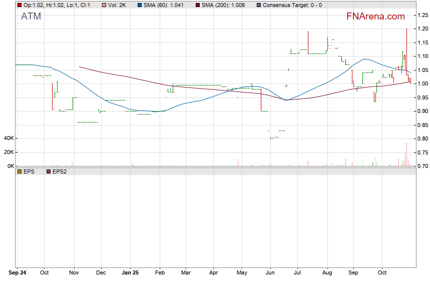The height and width of the screenshot is (283, 430).
Task: Select the ATM ticker label
Action: click(31, 17)
